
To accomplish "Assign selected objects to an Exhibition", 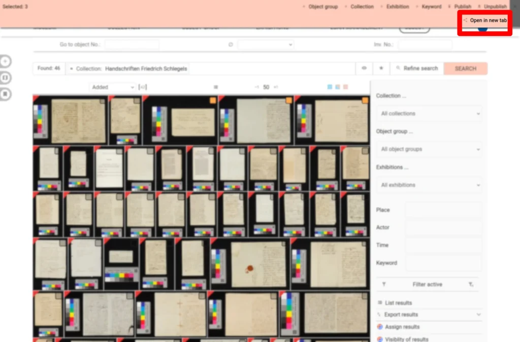I will [x=395, y=7].
